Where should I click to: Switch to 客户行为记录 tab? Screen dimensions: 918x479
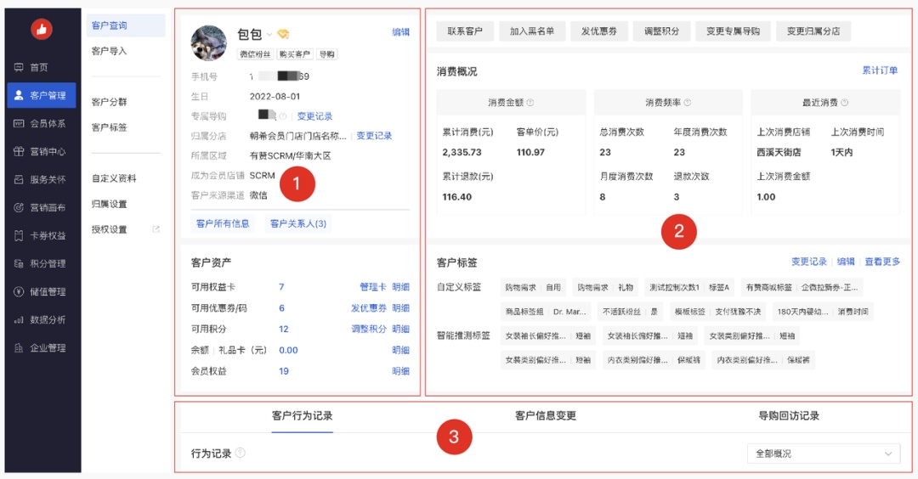tap(302, 416)
